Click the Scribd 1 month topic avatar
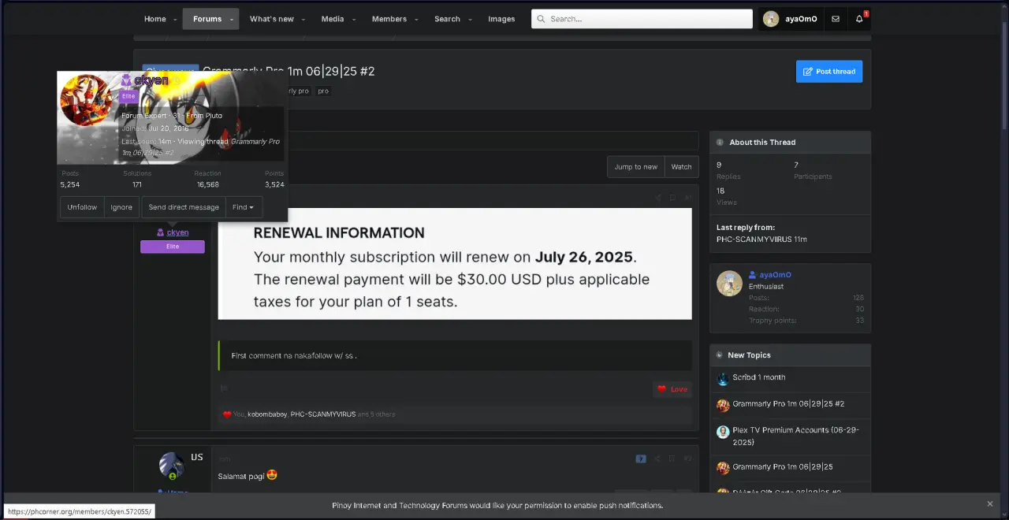The height and width of the screenshot is (520, 1009). [x=723, y=379]
